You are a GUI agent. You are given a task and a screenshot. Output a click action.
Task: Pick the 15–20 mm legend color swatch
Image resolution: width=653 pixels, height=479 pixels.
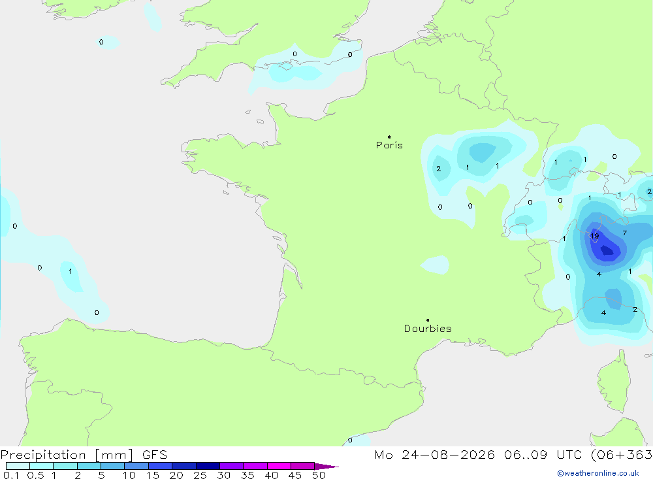point(161,466)
